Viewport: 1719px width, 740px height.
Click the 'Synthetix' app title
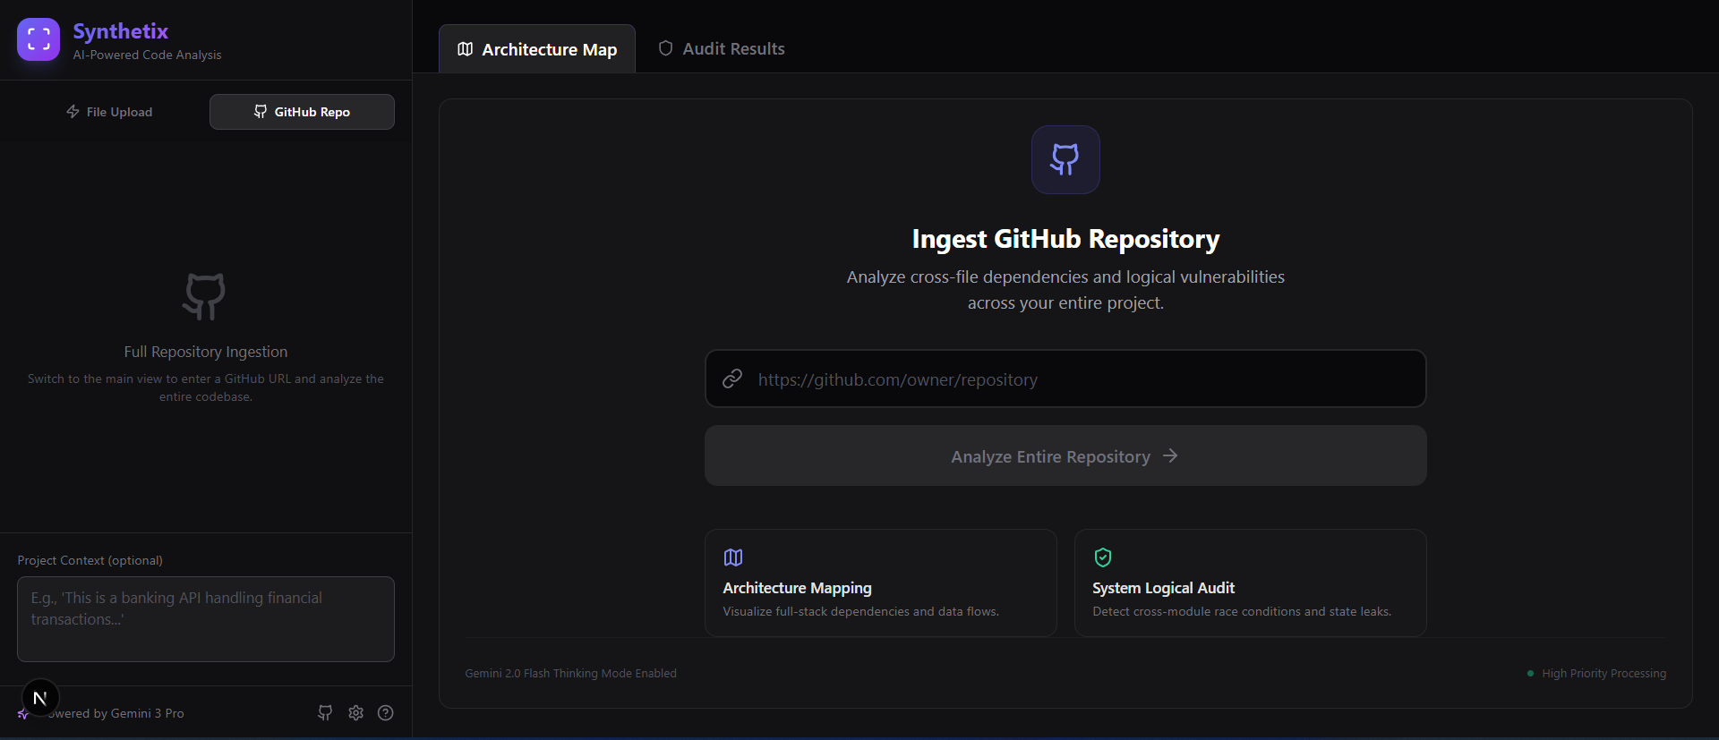[x=121, y=31]
